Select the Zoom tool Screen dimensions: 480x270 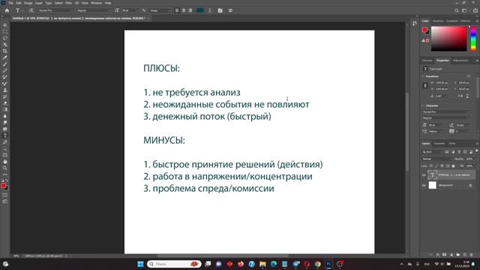[5, 168]
